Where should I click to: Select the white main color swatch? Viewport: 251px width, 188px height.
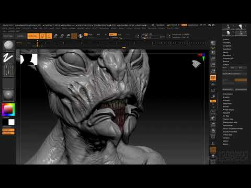(12, 122)
